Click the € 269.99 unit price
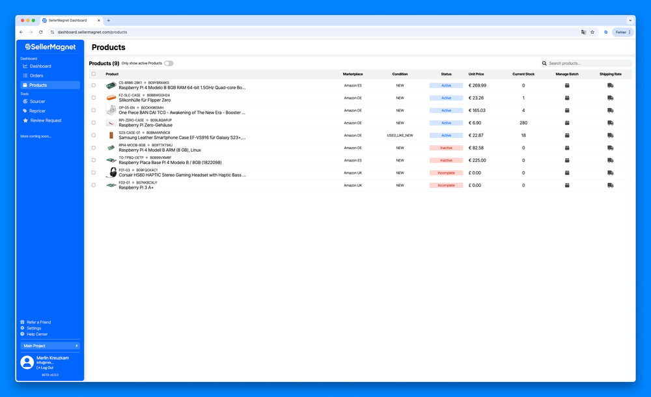 coord(477,85)
